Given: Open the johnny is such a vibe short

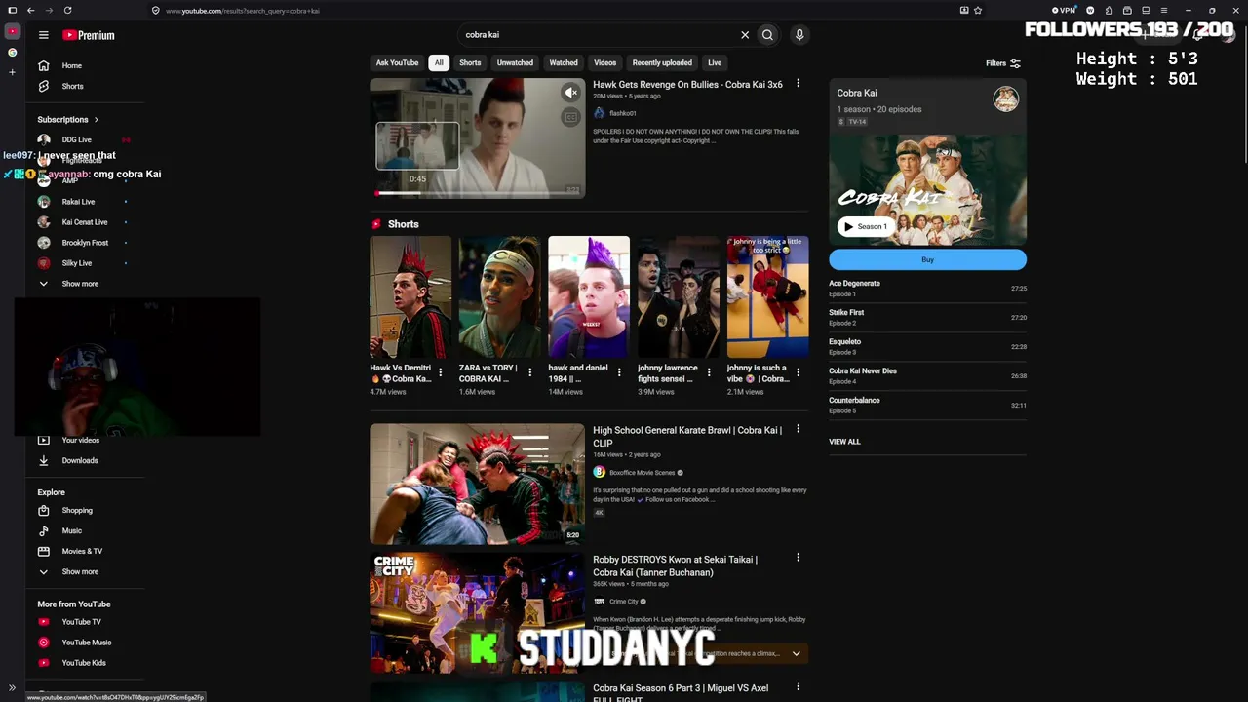Looking at the screenshot, I should [767, 297].
